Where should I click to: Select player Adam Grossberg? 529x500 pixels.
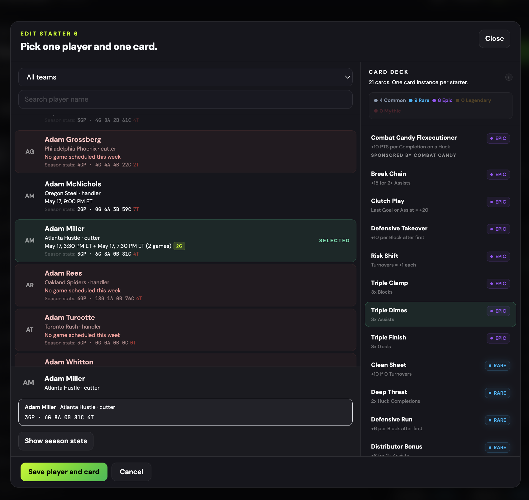coord(185,151)
